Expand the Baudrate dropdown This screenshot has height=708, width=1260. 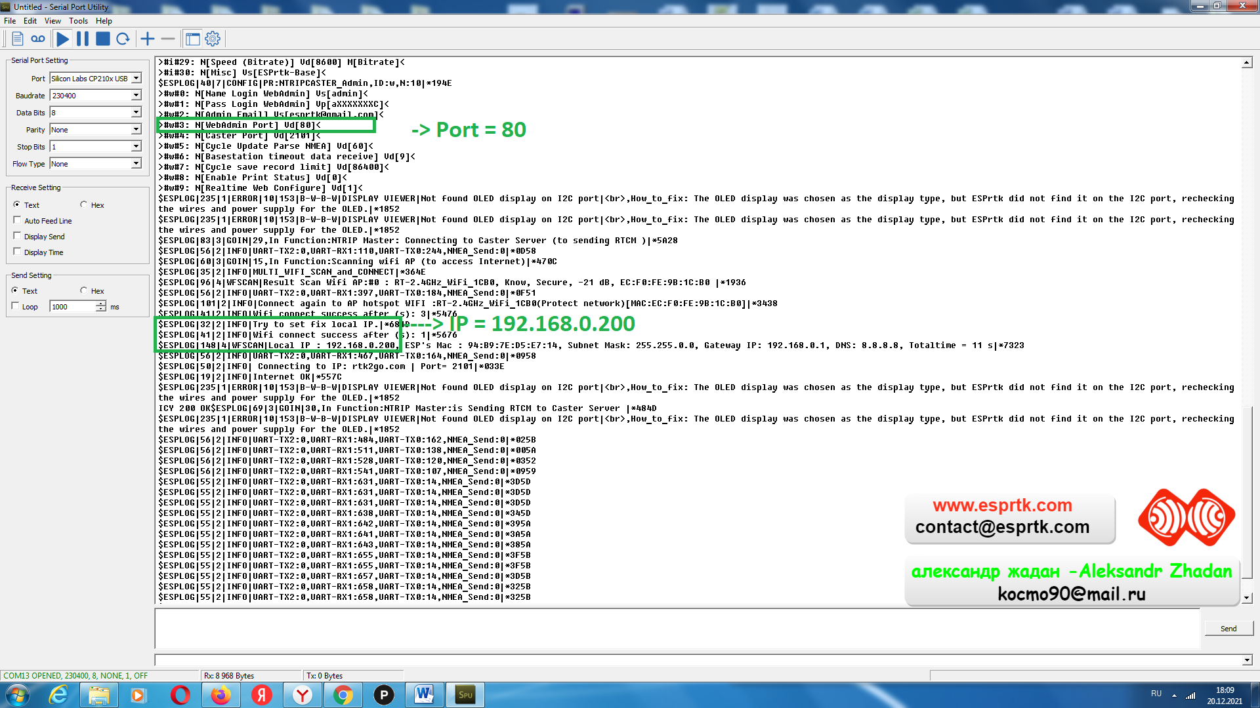[x=136, y=96]
